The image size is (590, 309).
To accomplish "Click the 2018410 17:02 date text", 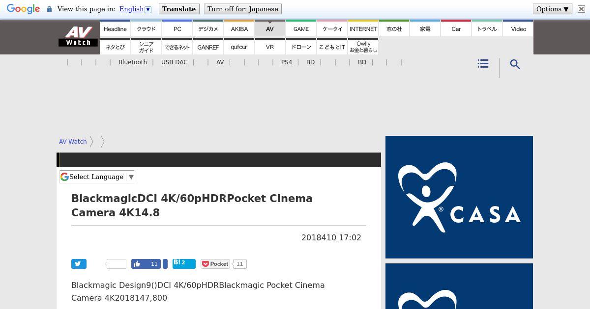I will click(331, 237).
